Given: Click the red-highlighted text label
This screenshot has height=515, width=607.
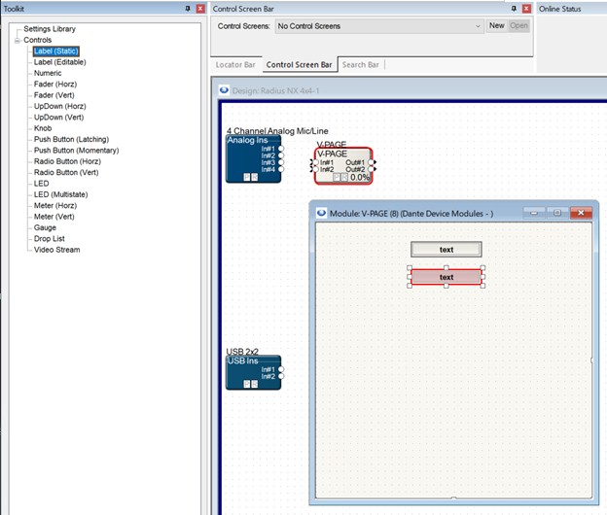Looking at the screenshot, I should tap(446, 277).
